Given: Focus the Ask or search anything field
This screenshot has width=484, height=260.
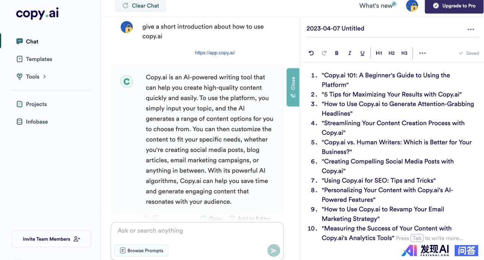Looking at the screenshot, I should point(197,231).
